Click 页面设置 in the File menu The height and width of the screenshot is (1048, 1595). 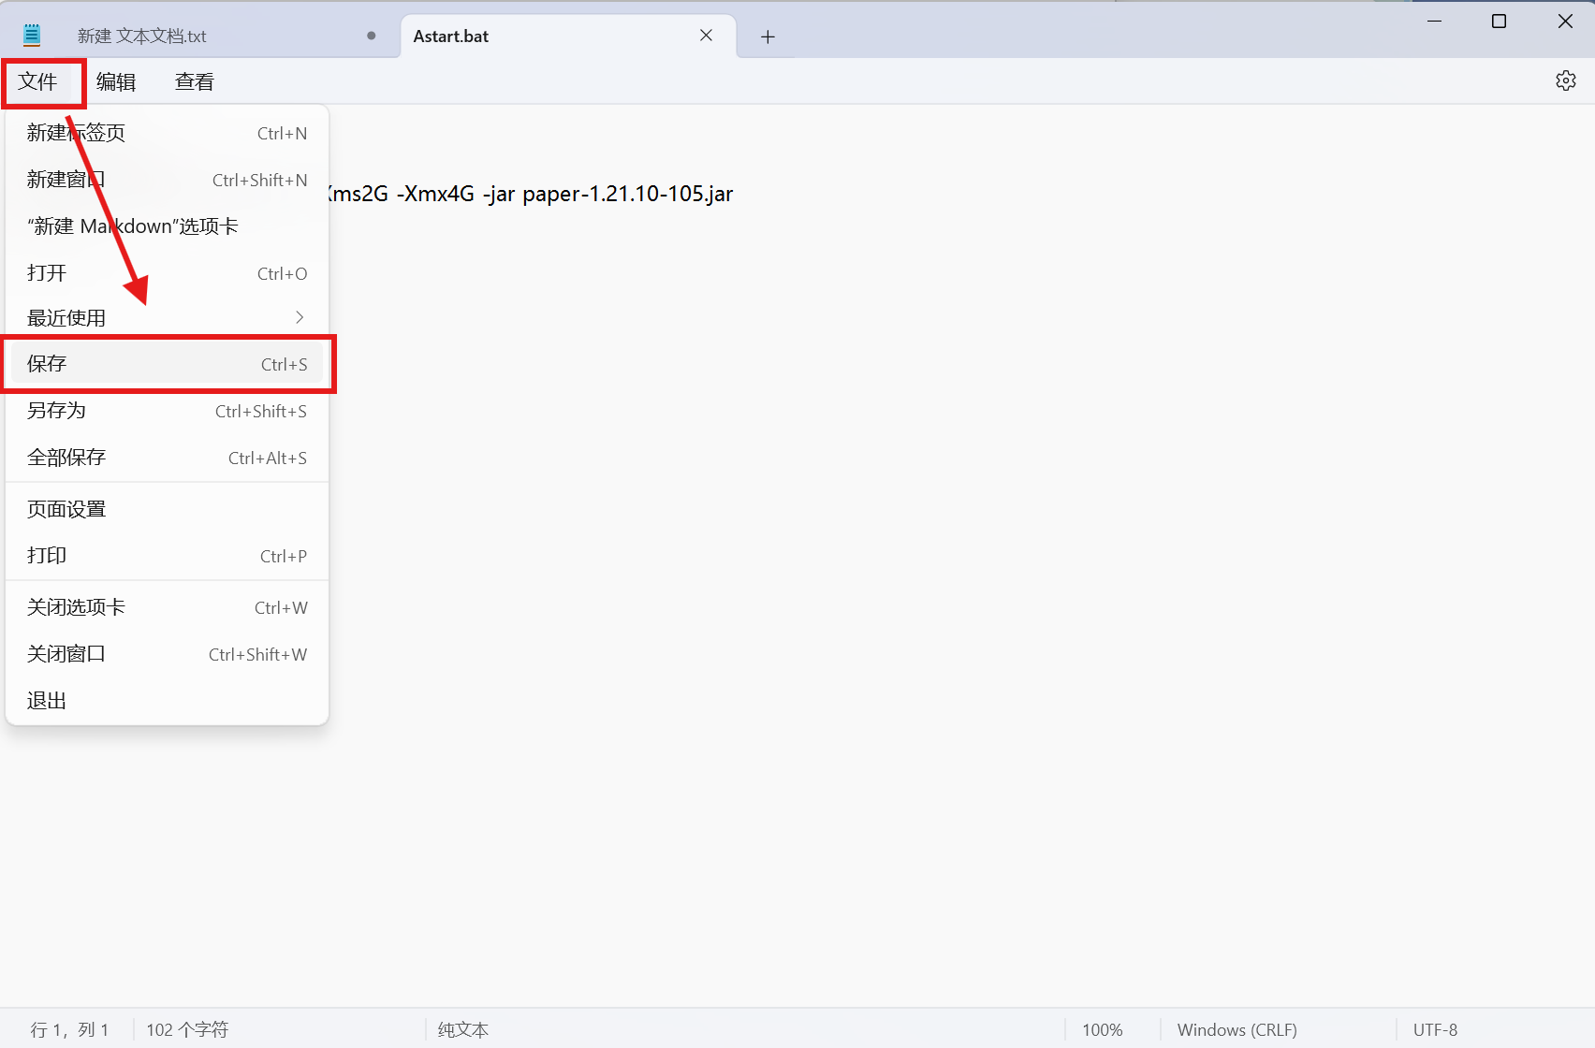tap(167, 509)
